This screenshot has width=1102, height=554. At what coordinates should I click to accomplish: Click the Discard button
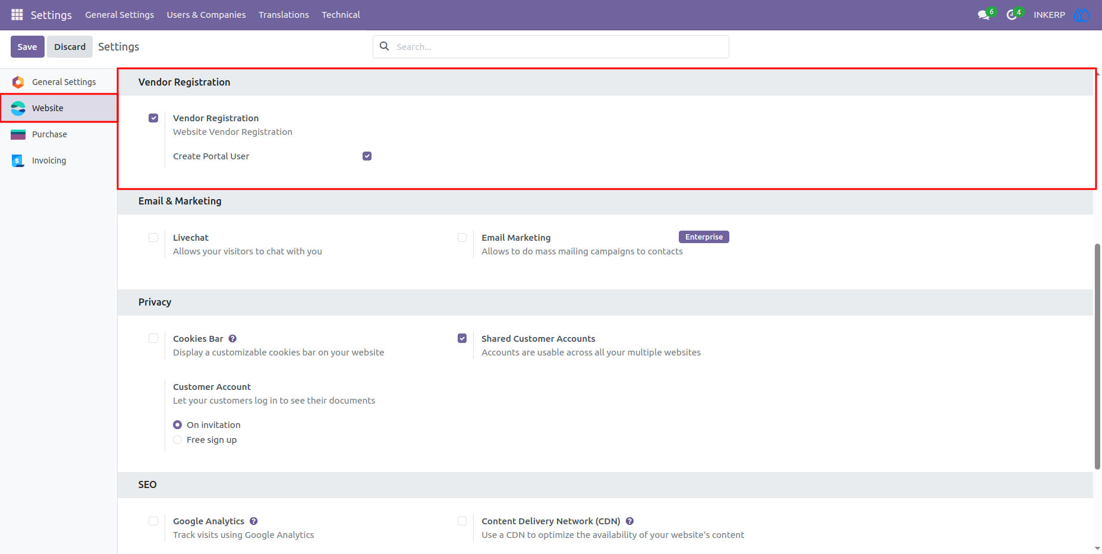[x=70, y=47]
